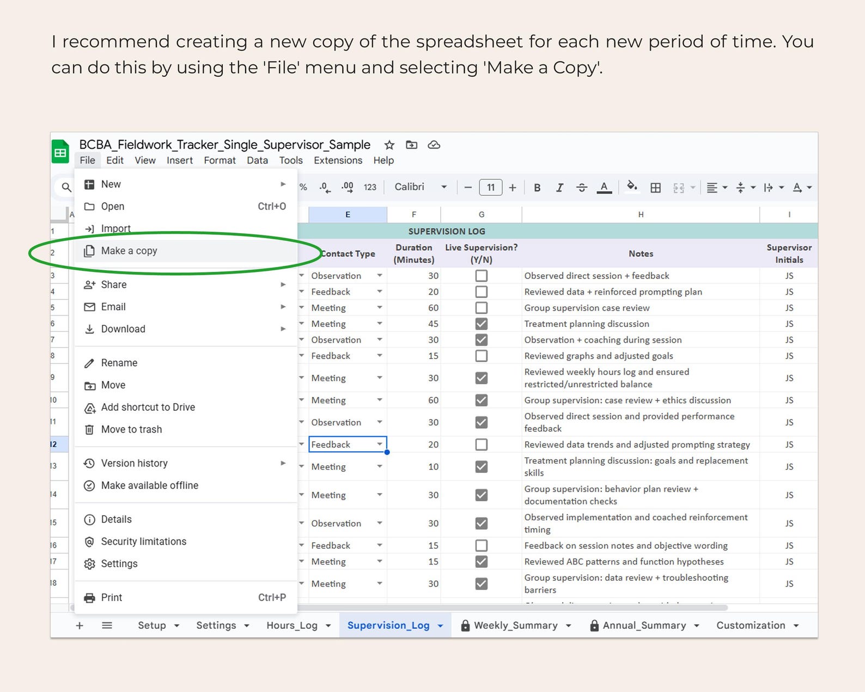865x692 pixels.
Task: Uncheck Treatment planning discussion live supervision
Action: 482,324
